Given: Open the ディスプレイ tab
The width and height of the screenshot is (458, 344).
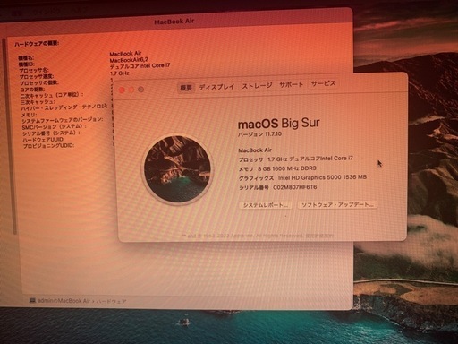Looking at the screenshot, I should click(216, 87).
